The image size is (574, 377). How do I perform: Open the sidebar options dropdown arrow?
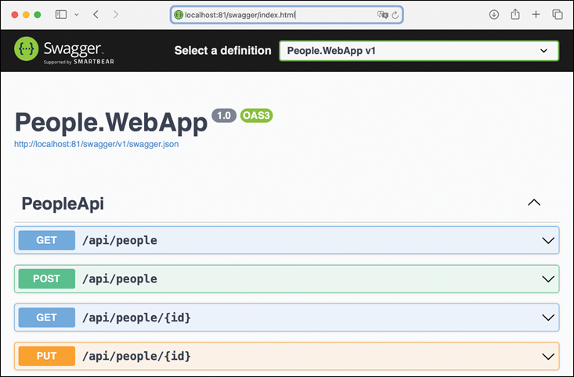pos(76,15)
